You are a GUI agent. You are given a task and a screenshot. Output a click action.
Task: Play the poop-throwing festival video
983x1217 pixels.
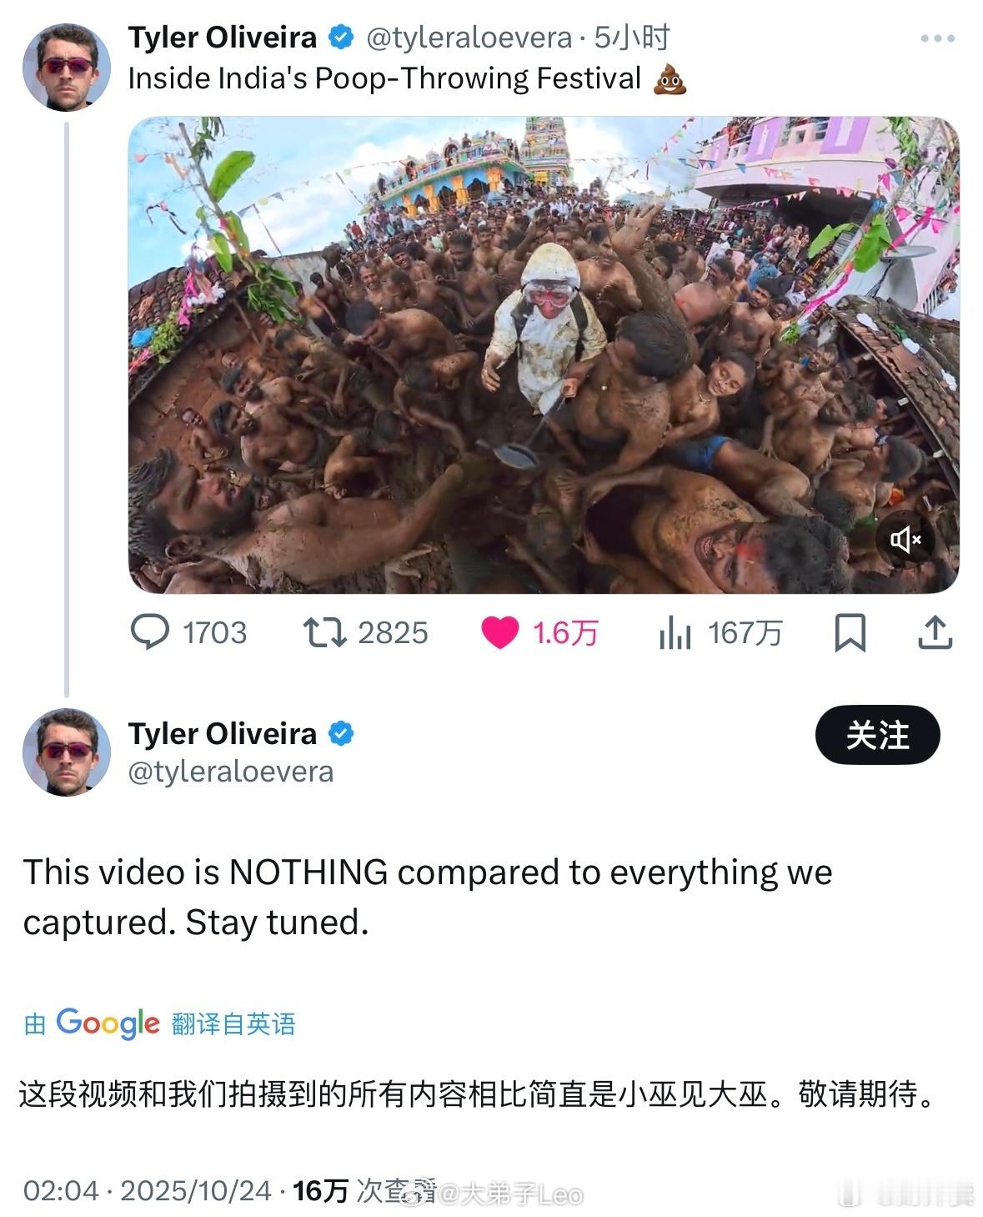[544, 355]
